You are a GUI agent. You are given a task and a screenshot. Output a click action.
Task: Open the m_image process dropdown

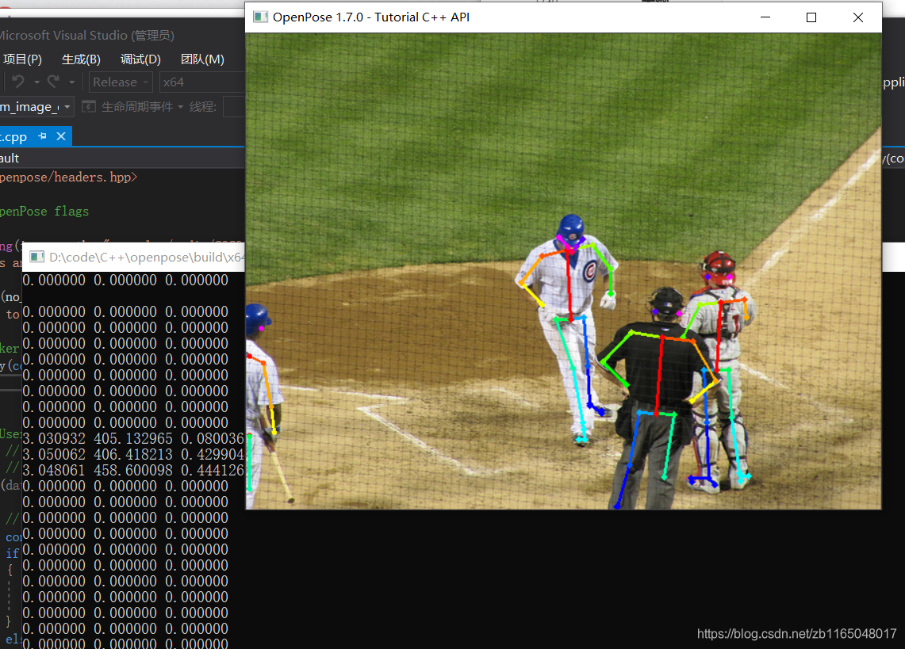pos(36,107)
